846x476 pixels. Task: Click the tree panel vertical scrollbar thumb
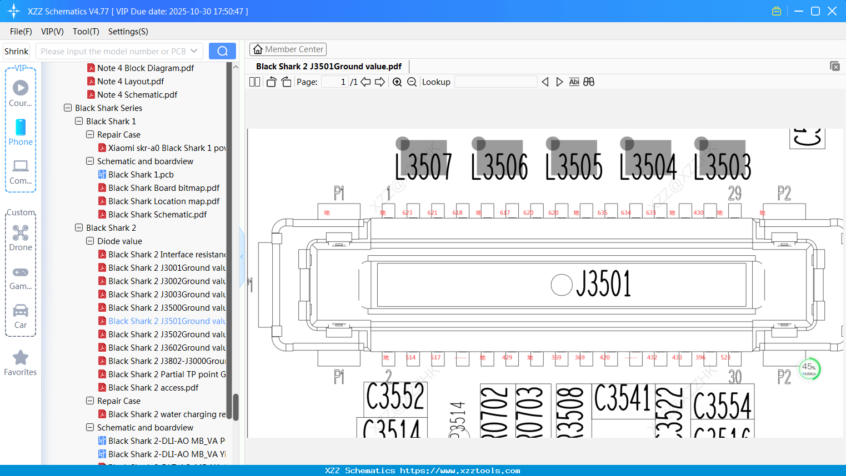pyautogui.click(x=236, y=407)
